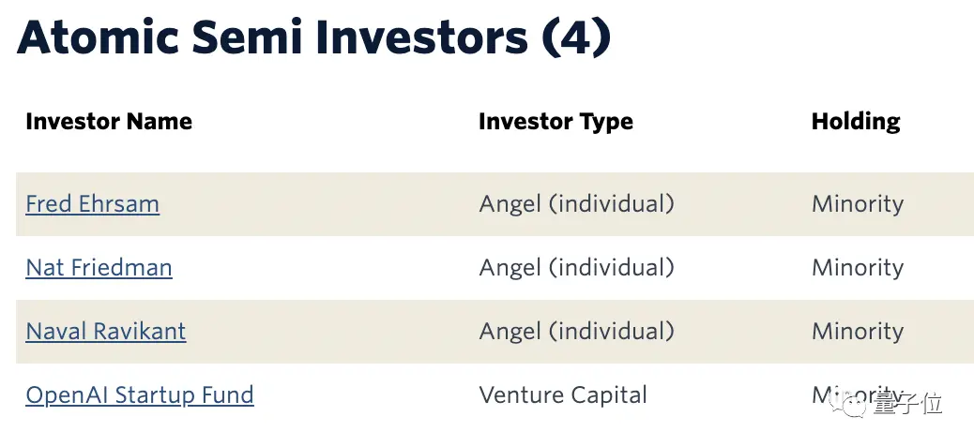The image size is (974, 446).
Task: Click 'Angel (individual)' in the Naval Ravikant row
Action: coord(576,332)
